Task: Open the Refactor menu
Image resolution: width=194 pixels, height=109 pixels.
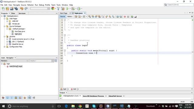Action: coord(30,5)
